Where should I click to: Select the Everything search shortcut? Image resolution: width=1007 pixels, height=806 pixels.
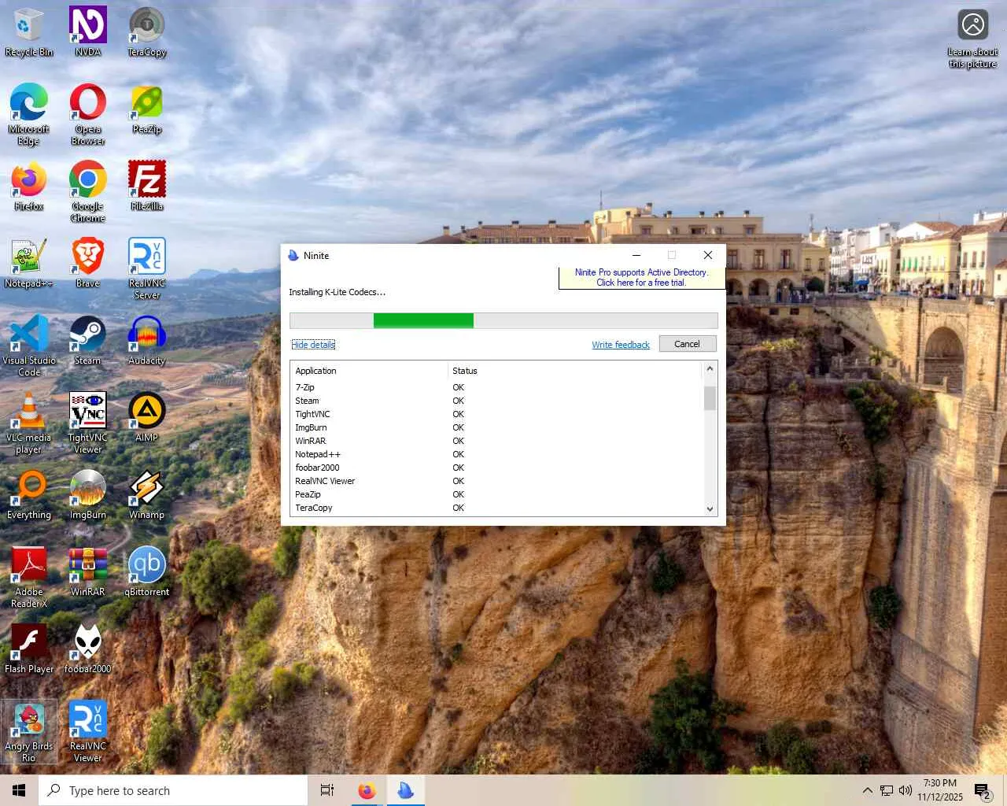click(x=29, y=495)
